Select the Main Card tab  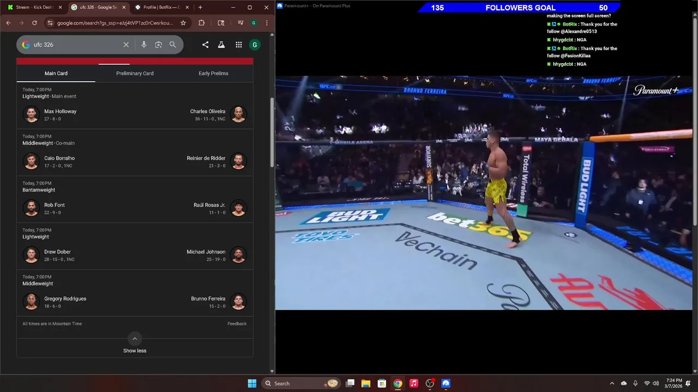click(x=56, y=73)
